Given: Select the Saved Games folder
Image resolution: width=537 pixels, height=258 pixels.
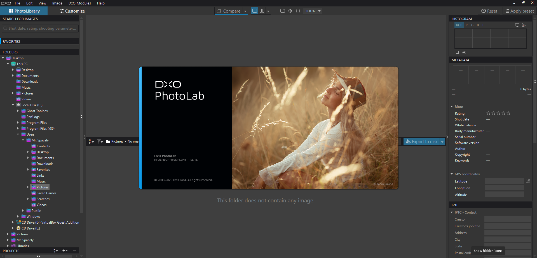Looking at the screenshot, I should pos(46,193).
